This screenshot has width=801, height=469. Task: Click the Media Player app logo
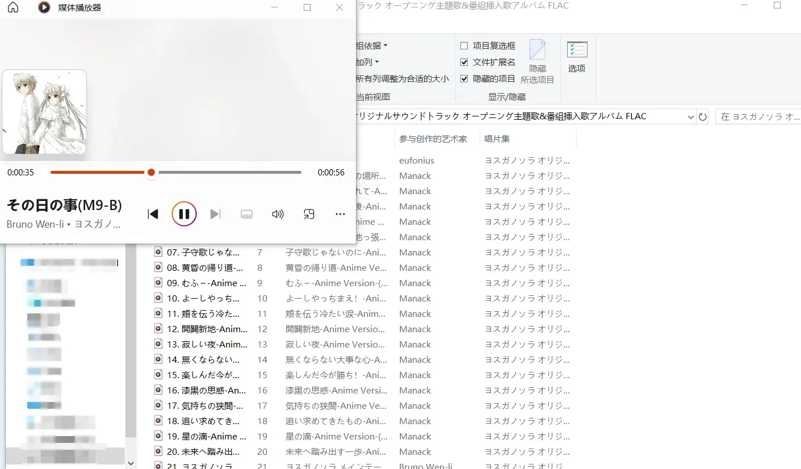[44, 7]
